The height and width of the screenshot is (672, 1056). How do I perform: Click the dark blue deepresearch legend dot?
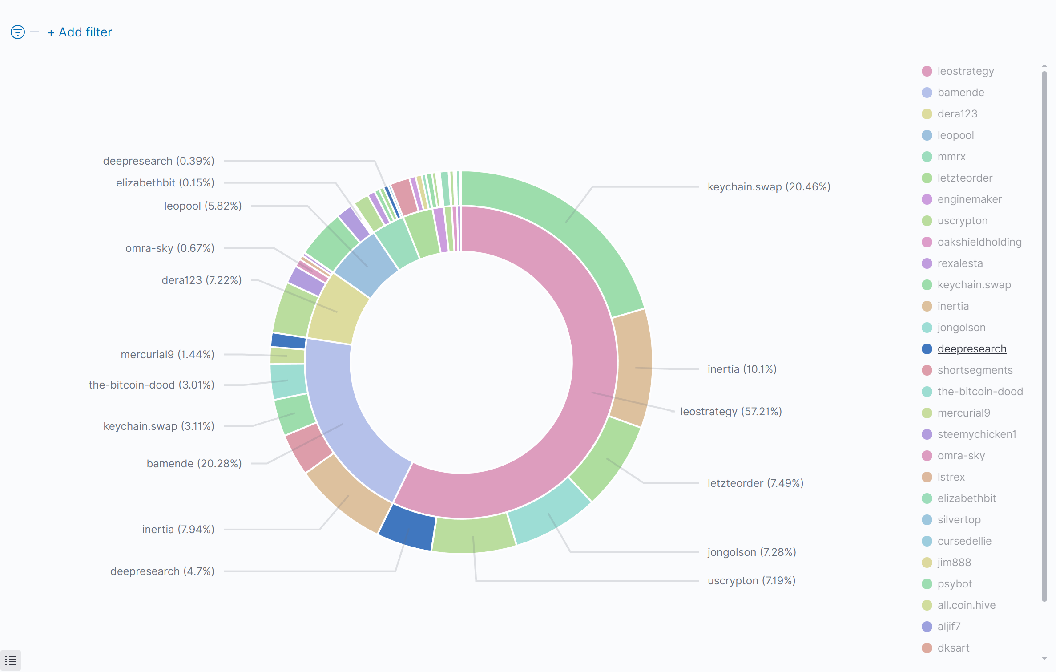[927, 349]
